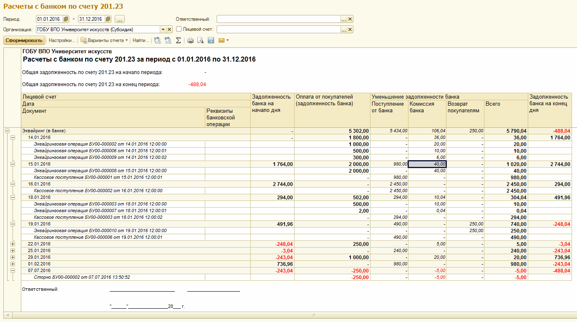Image resolution: width=577 pixels, height=322 pixels.
Task: Collapse the 18.01.2016 date group
Action: pyautogui.click(x=12, y=197)
